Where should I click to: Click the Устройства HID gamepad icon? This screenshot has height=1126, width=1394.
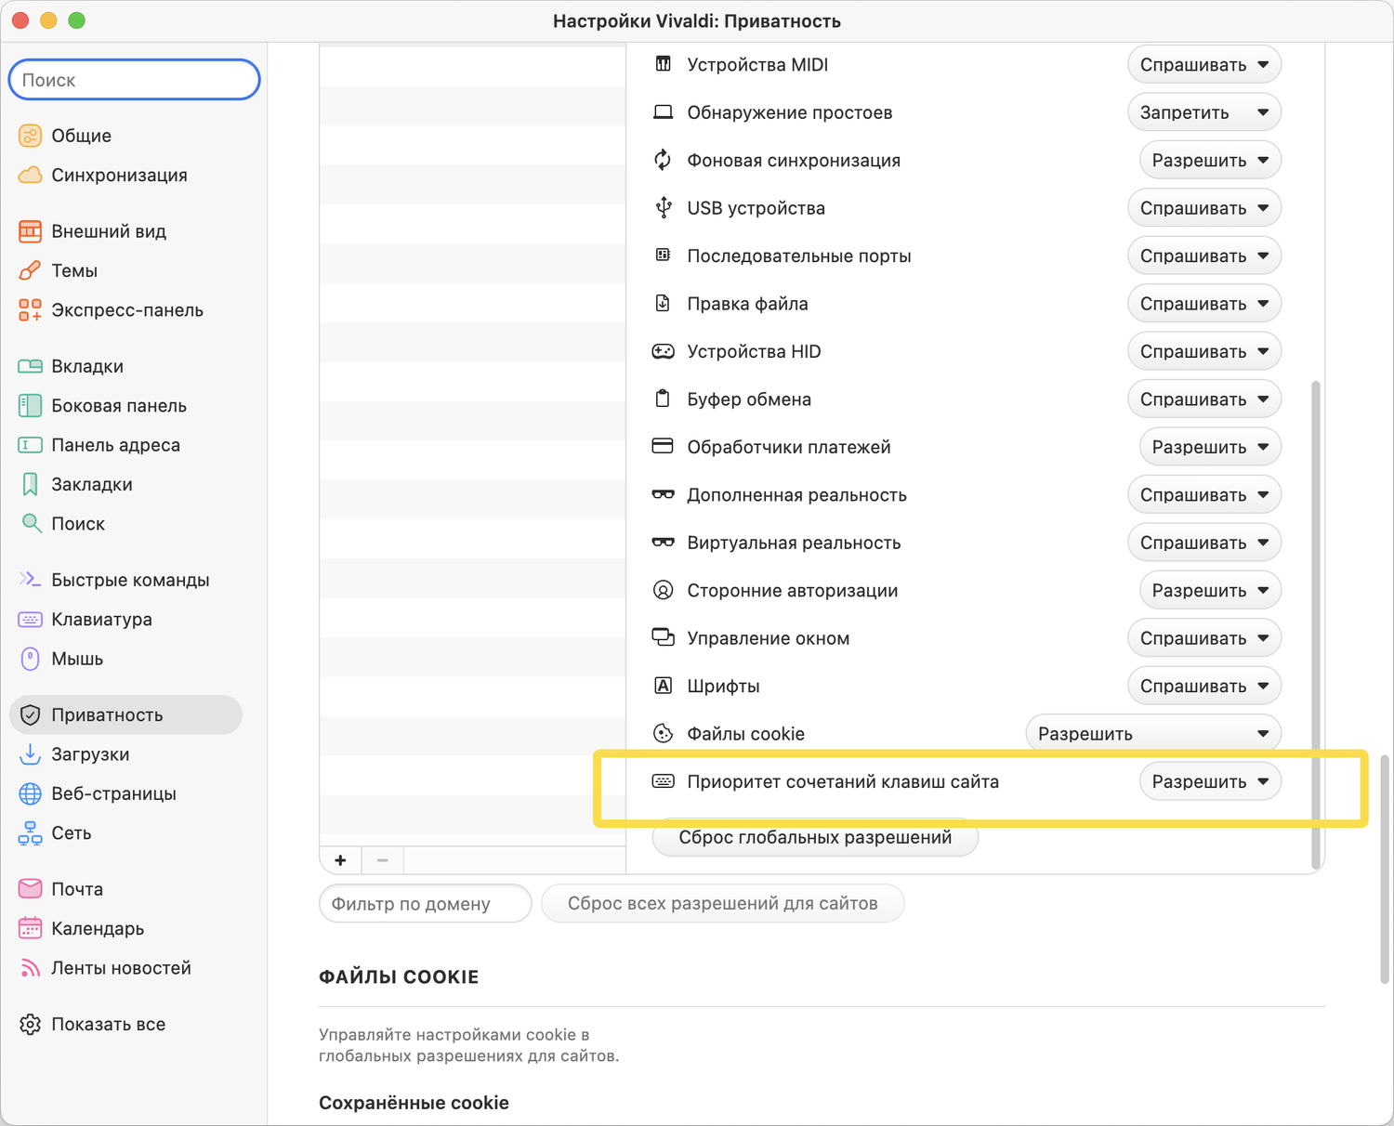[x=663, y=351]
